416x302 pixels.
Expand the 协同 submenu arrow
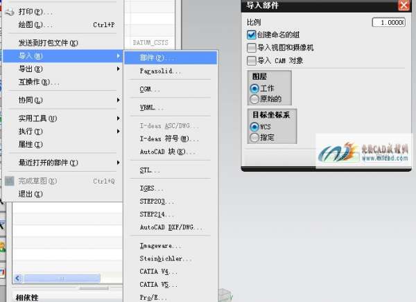[x=119, y=100]
